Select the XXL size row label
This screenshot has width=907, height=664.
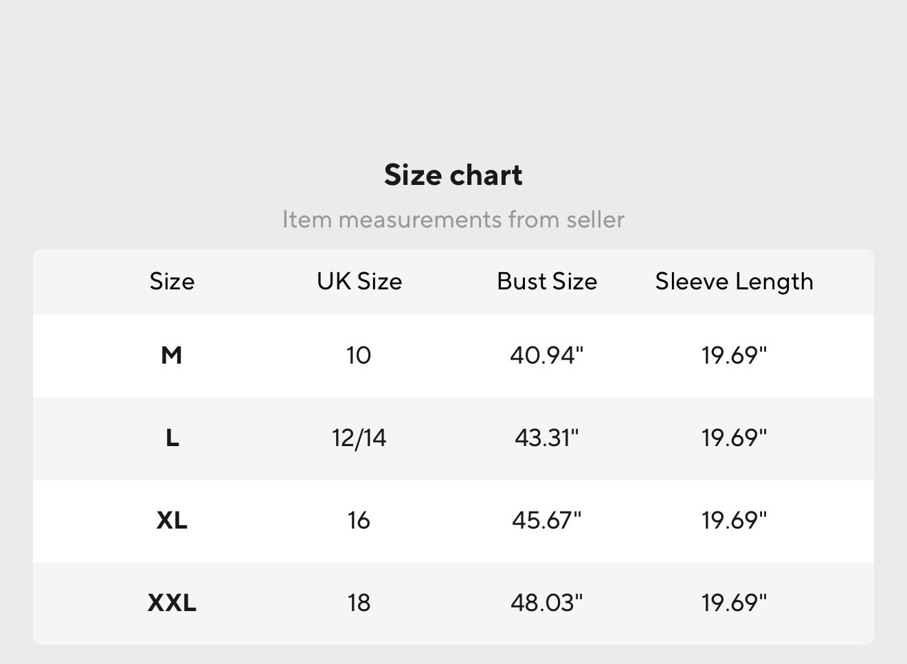coord(172,603)
